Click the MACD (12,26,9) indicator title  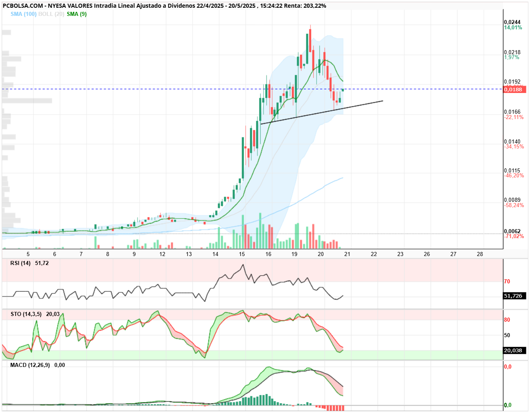pos(30,365)
